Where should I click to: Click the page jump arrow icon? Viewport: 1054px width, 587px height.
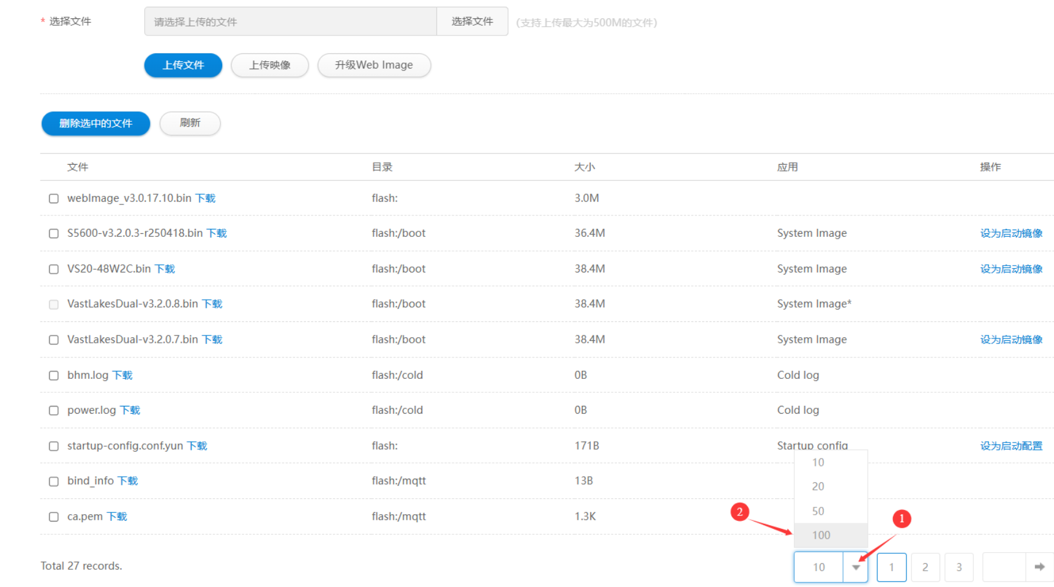pyautogui.click(x=1039, y=567)
